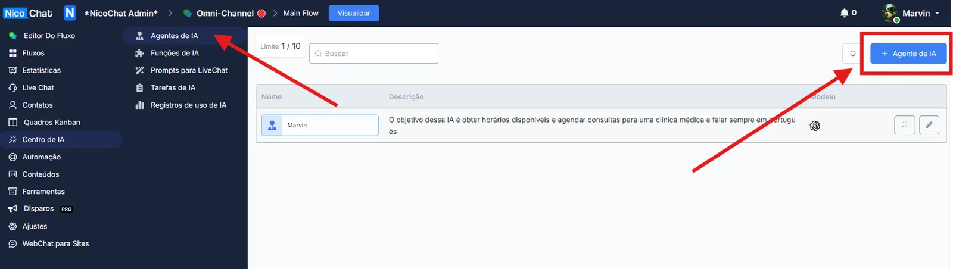Click the Marvin agent name field
This screenshot has width=953, height=269.
tap(320, 125)
